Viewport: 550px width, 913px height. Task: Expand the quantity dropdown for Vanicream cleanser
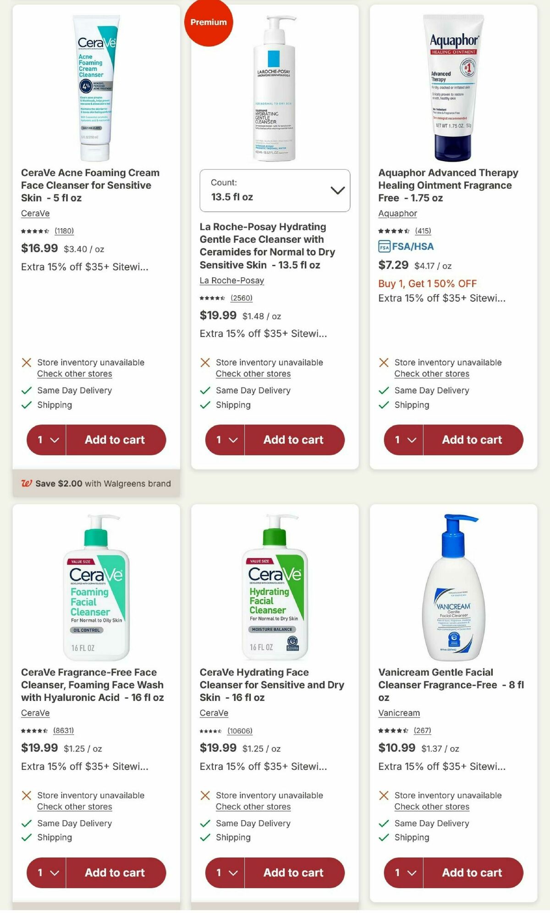402,873
